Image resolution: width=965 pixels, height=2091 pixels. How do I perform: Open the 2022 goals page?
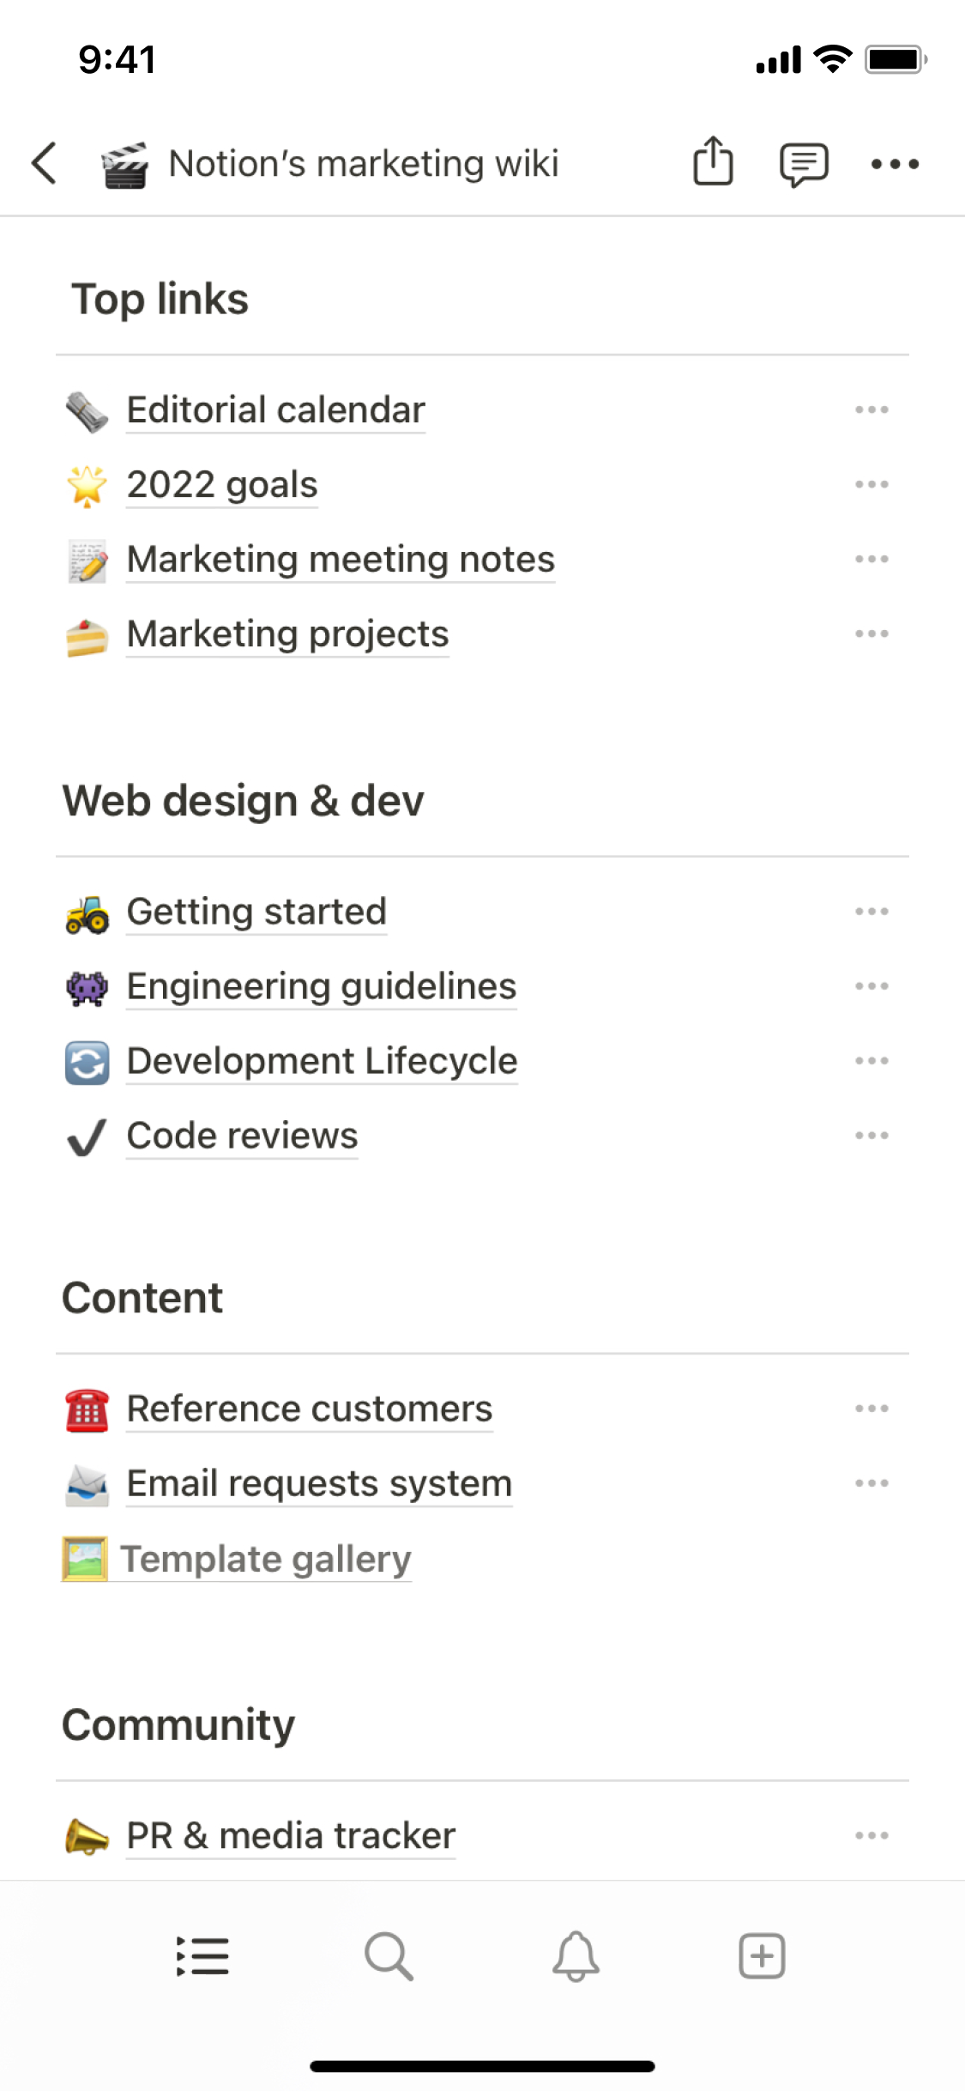point(222,485)
